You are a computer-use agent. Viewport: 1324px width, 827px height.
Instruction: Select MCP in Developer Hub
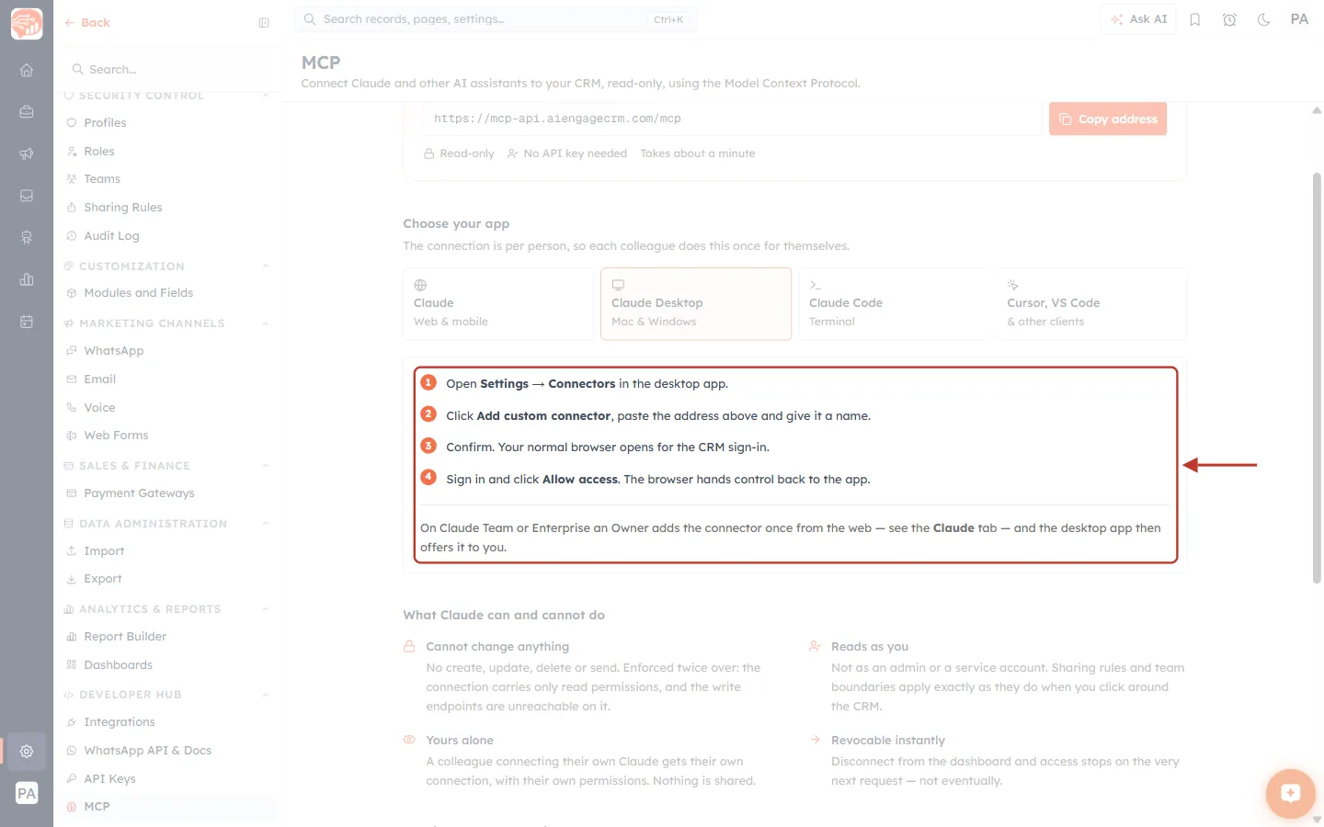click(x=168, y=807)
